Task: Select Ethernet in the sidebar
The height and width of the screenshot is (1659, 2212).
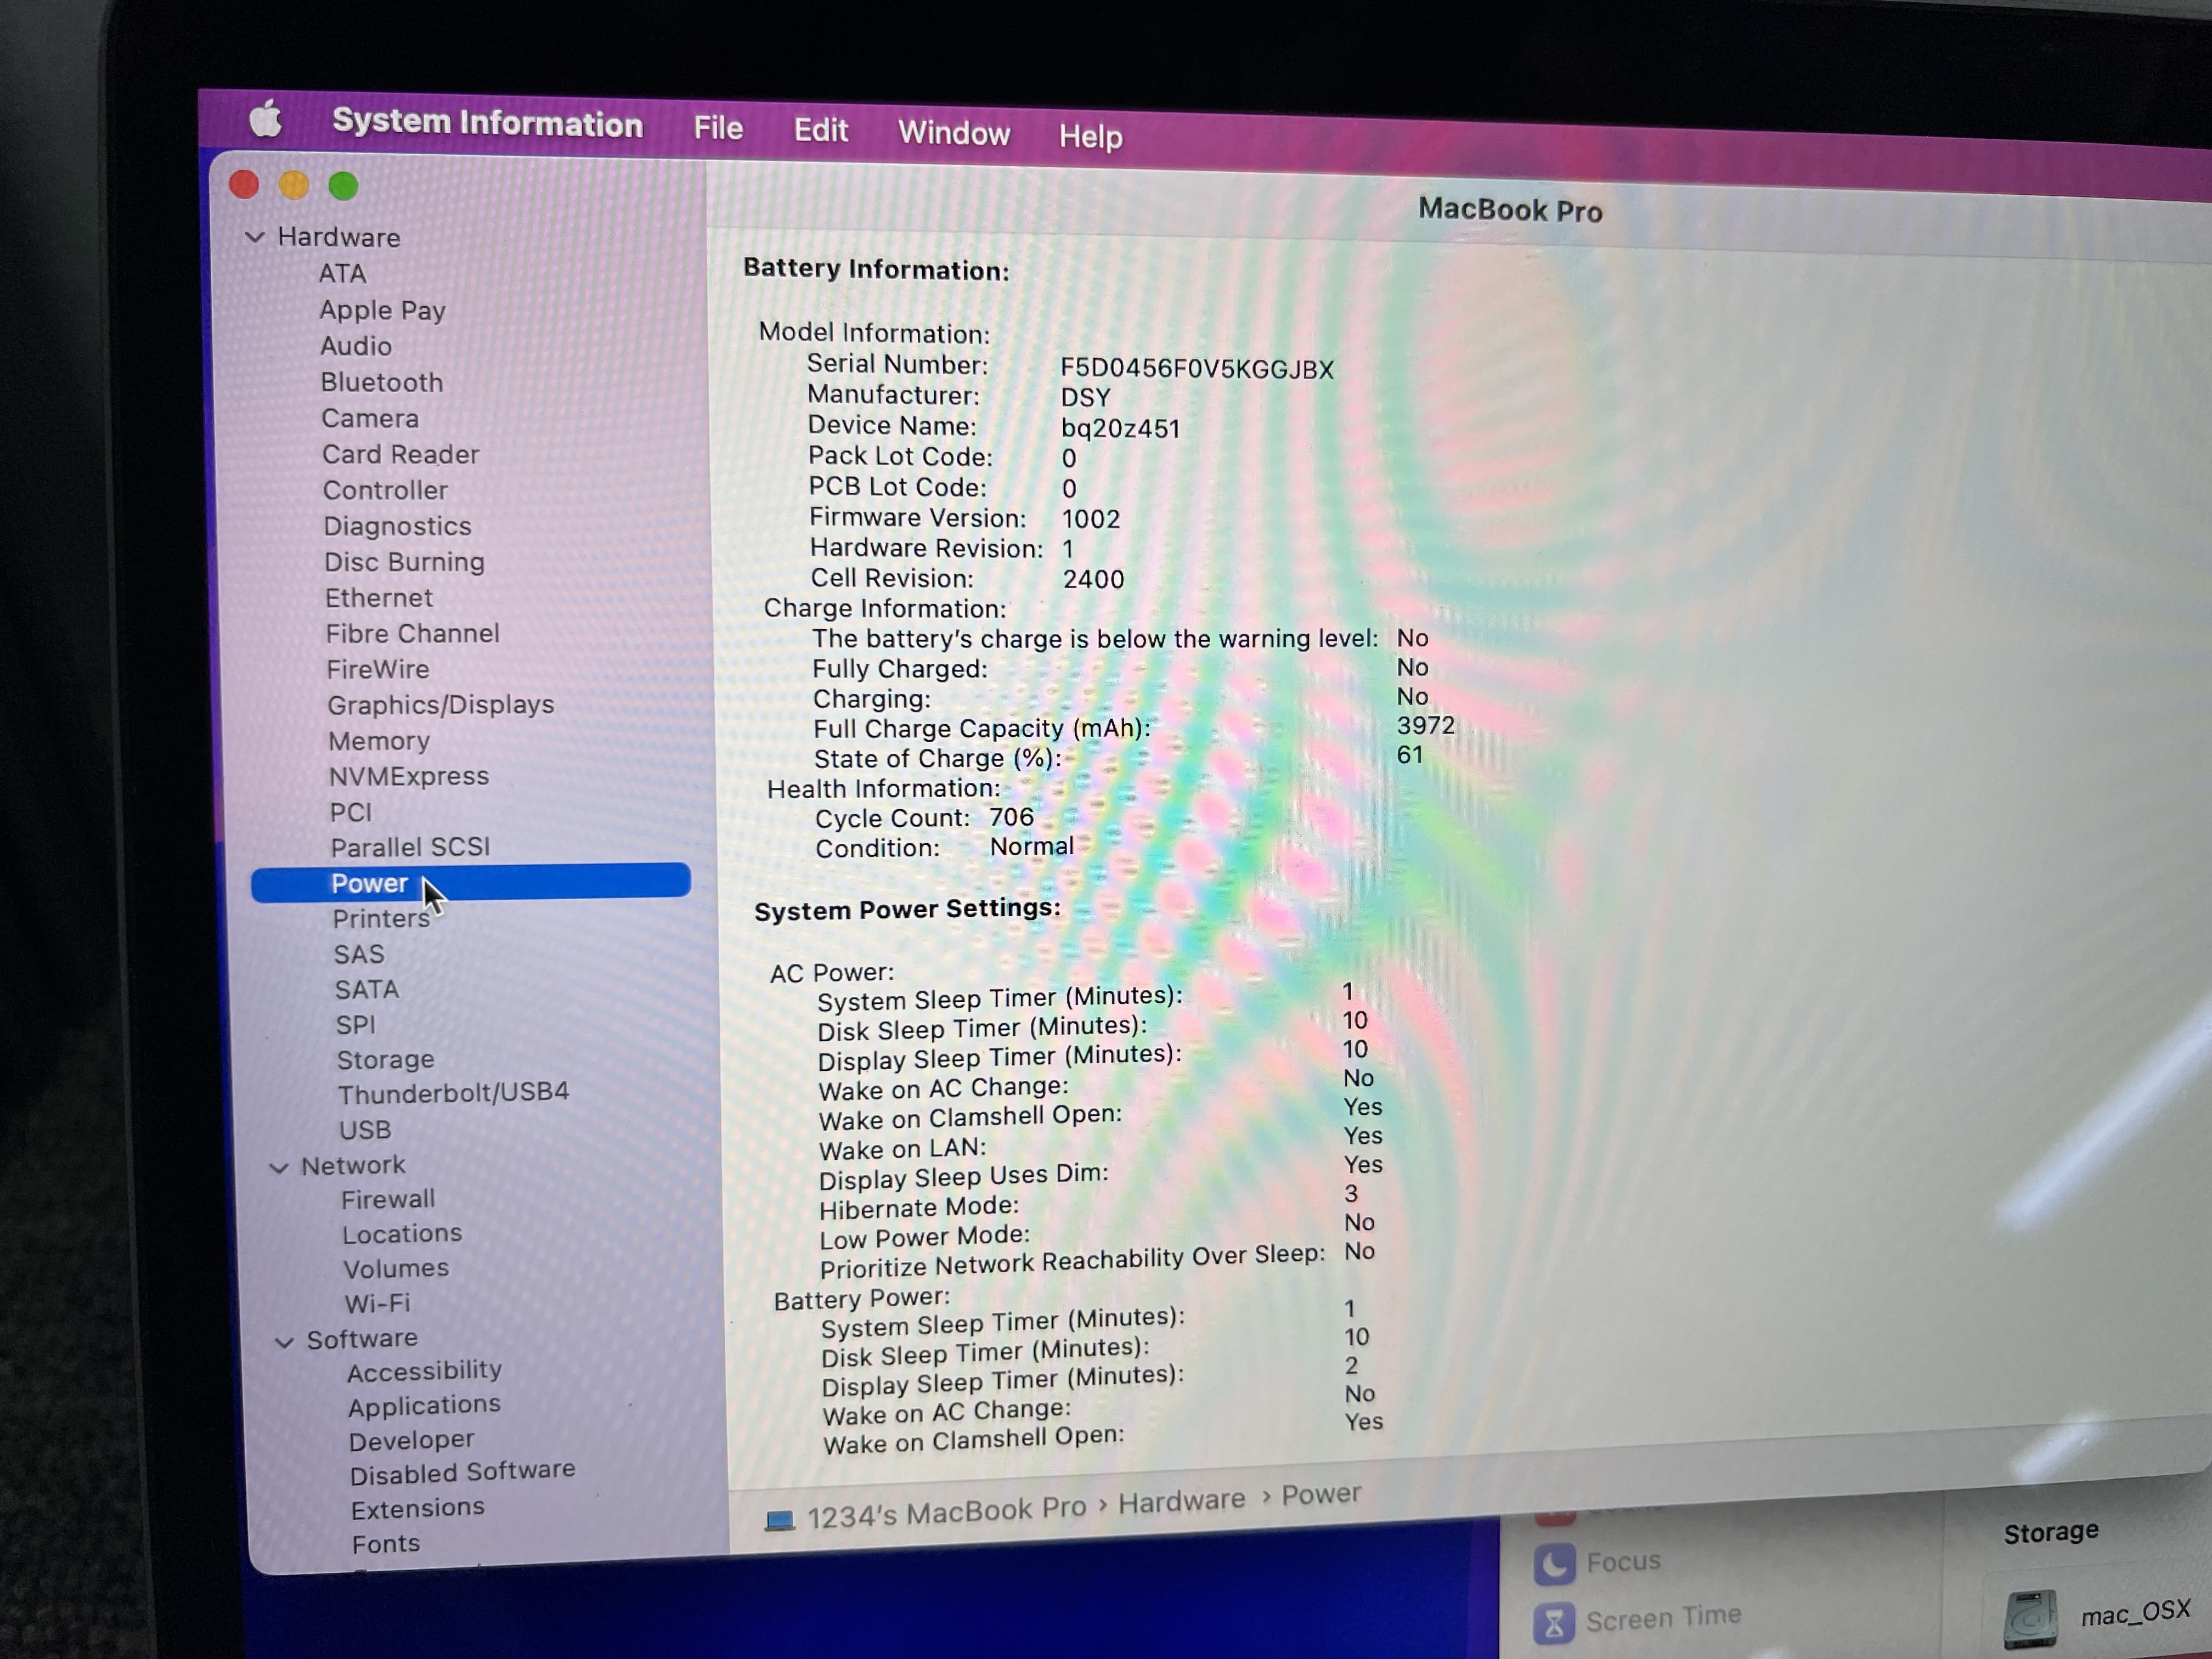Action: point(378,598)
